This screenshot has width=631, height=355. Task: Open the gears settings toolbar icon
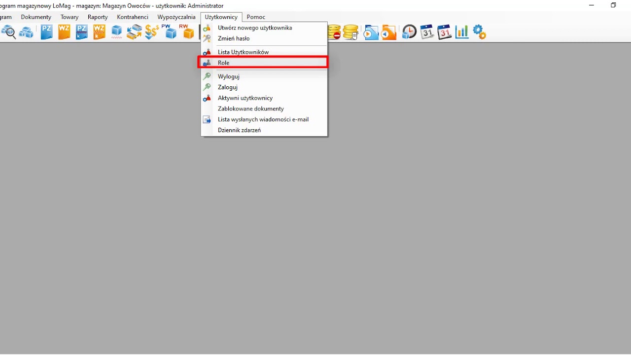(x=480, y=32)
